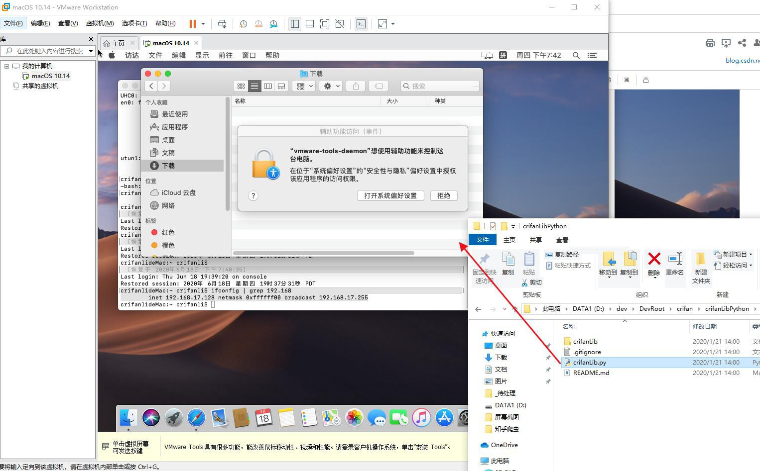Open the stretch display dropdown arrow
Image resolution: width=760 pixels, height=471 pixels.
[393, 23]
